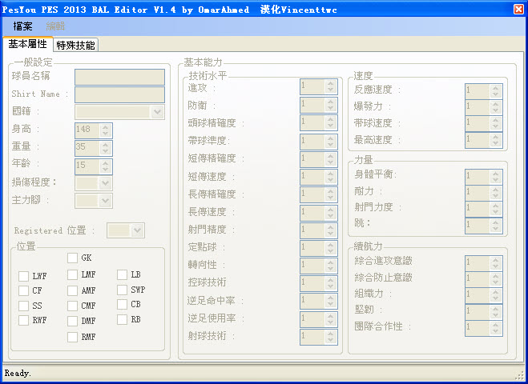Click the 逆足命中率 value stepper

(x=319, y=301)
